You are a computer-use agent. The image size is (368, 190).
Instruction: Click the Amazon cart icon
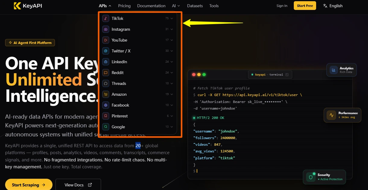(x=106, y=94)
